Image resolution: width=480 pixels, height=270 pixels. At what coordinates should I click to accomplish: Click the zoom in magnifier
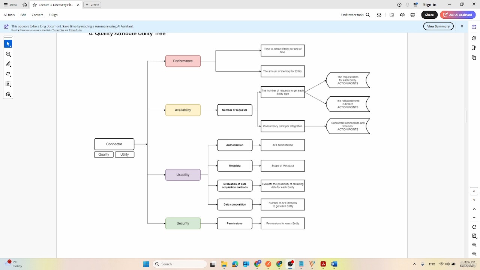point(474,245)
